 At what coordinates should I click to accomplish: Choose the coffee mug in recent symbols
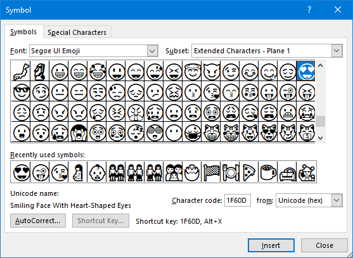[x=268, y=172]
